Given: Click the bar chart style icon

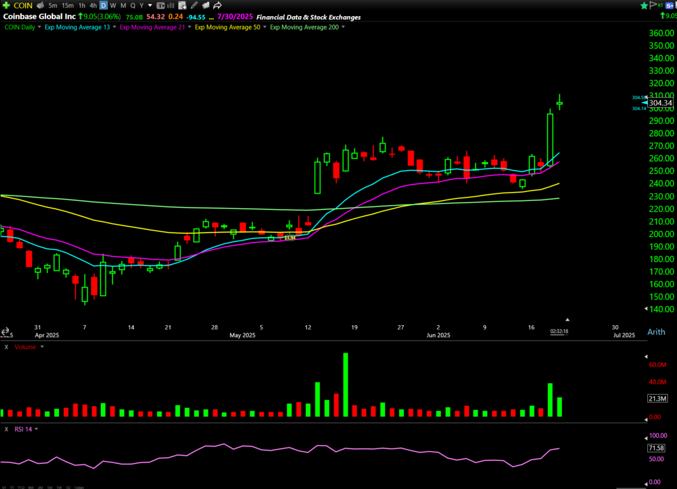Looking at the screenshot, I should [x=171, y=5].
